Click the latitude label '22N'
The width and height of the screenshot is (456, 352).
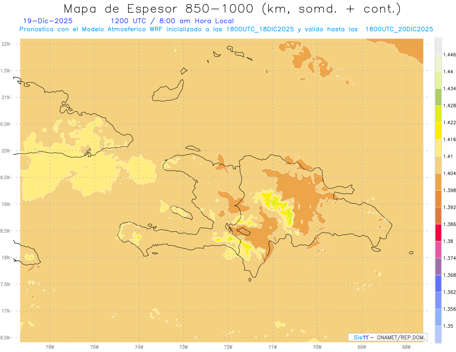click(x=6, y=44)
